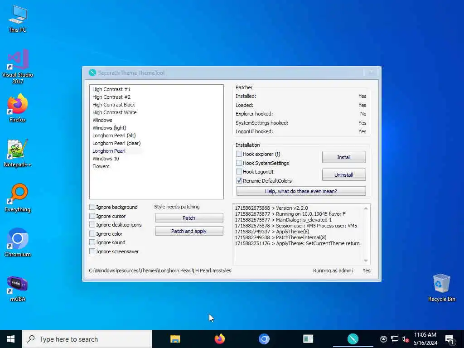Image resolution: width=464 pixels, height=348 pixels.
Task: Click the LH Pearl.msstyles path text
Action: click(160, 271)
